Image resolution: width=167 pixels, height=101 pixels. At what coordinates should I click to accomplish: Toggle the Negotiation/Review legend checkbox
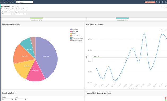(x=71, y=40)
